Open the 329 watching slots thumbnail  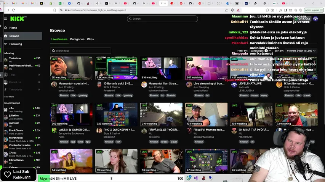point(116,115)
